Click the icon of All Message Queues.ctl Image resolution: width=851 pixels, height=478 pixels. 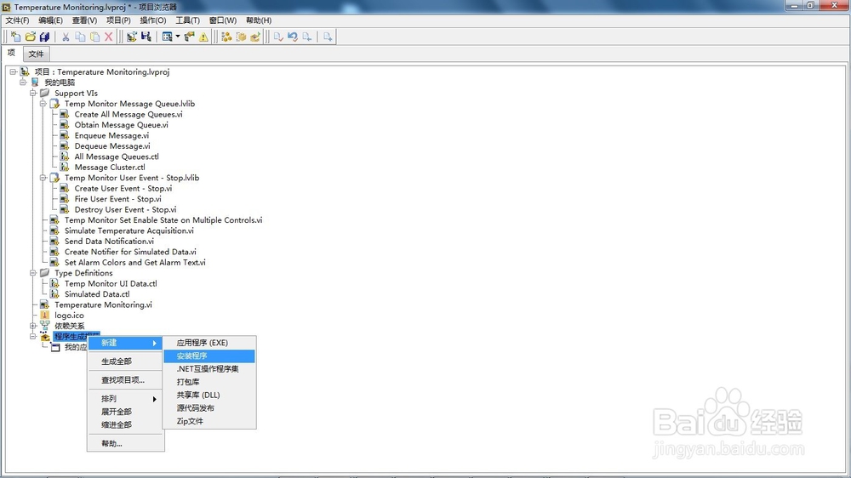(65, 156)
